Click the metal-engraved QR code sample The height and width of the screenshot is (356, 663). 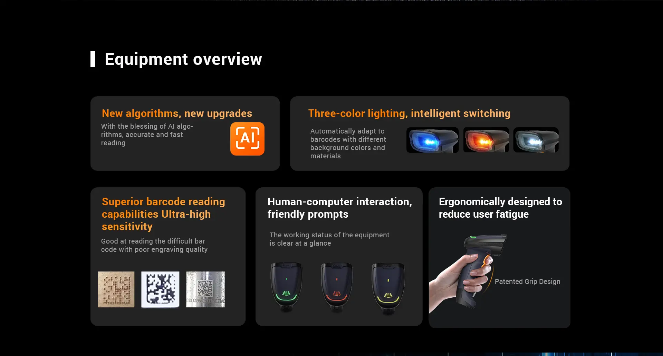click(205, 289)
